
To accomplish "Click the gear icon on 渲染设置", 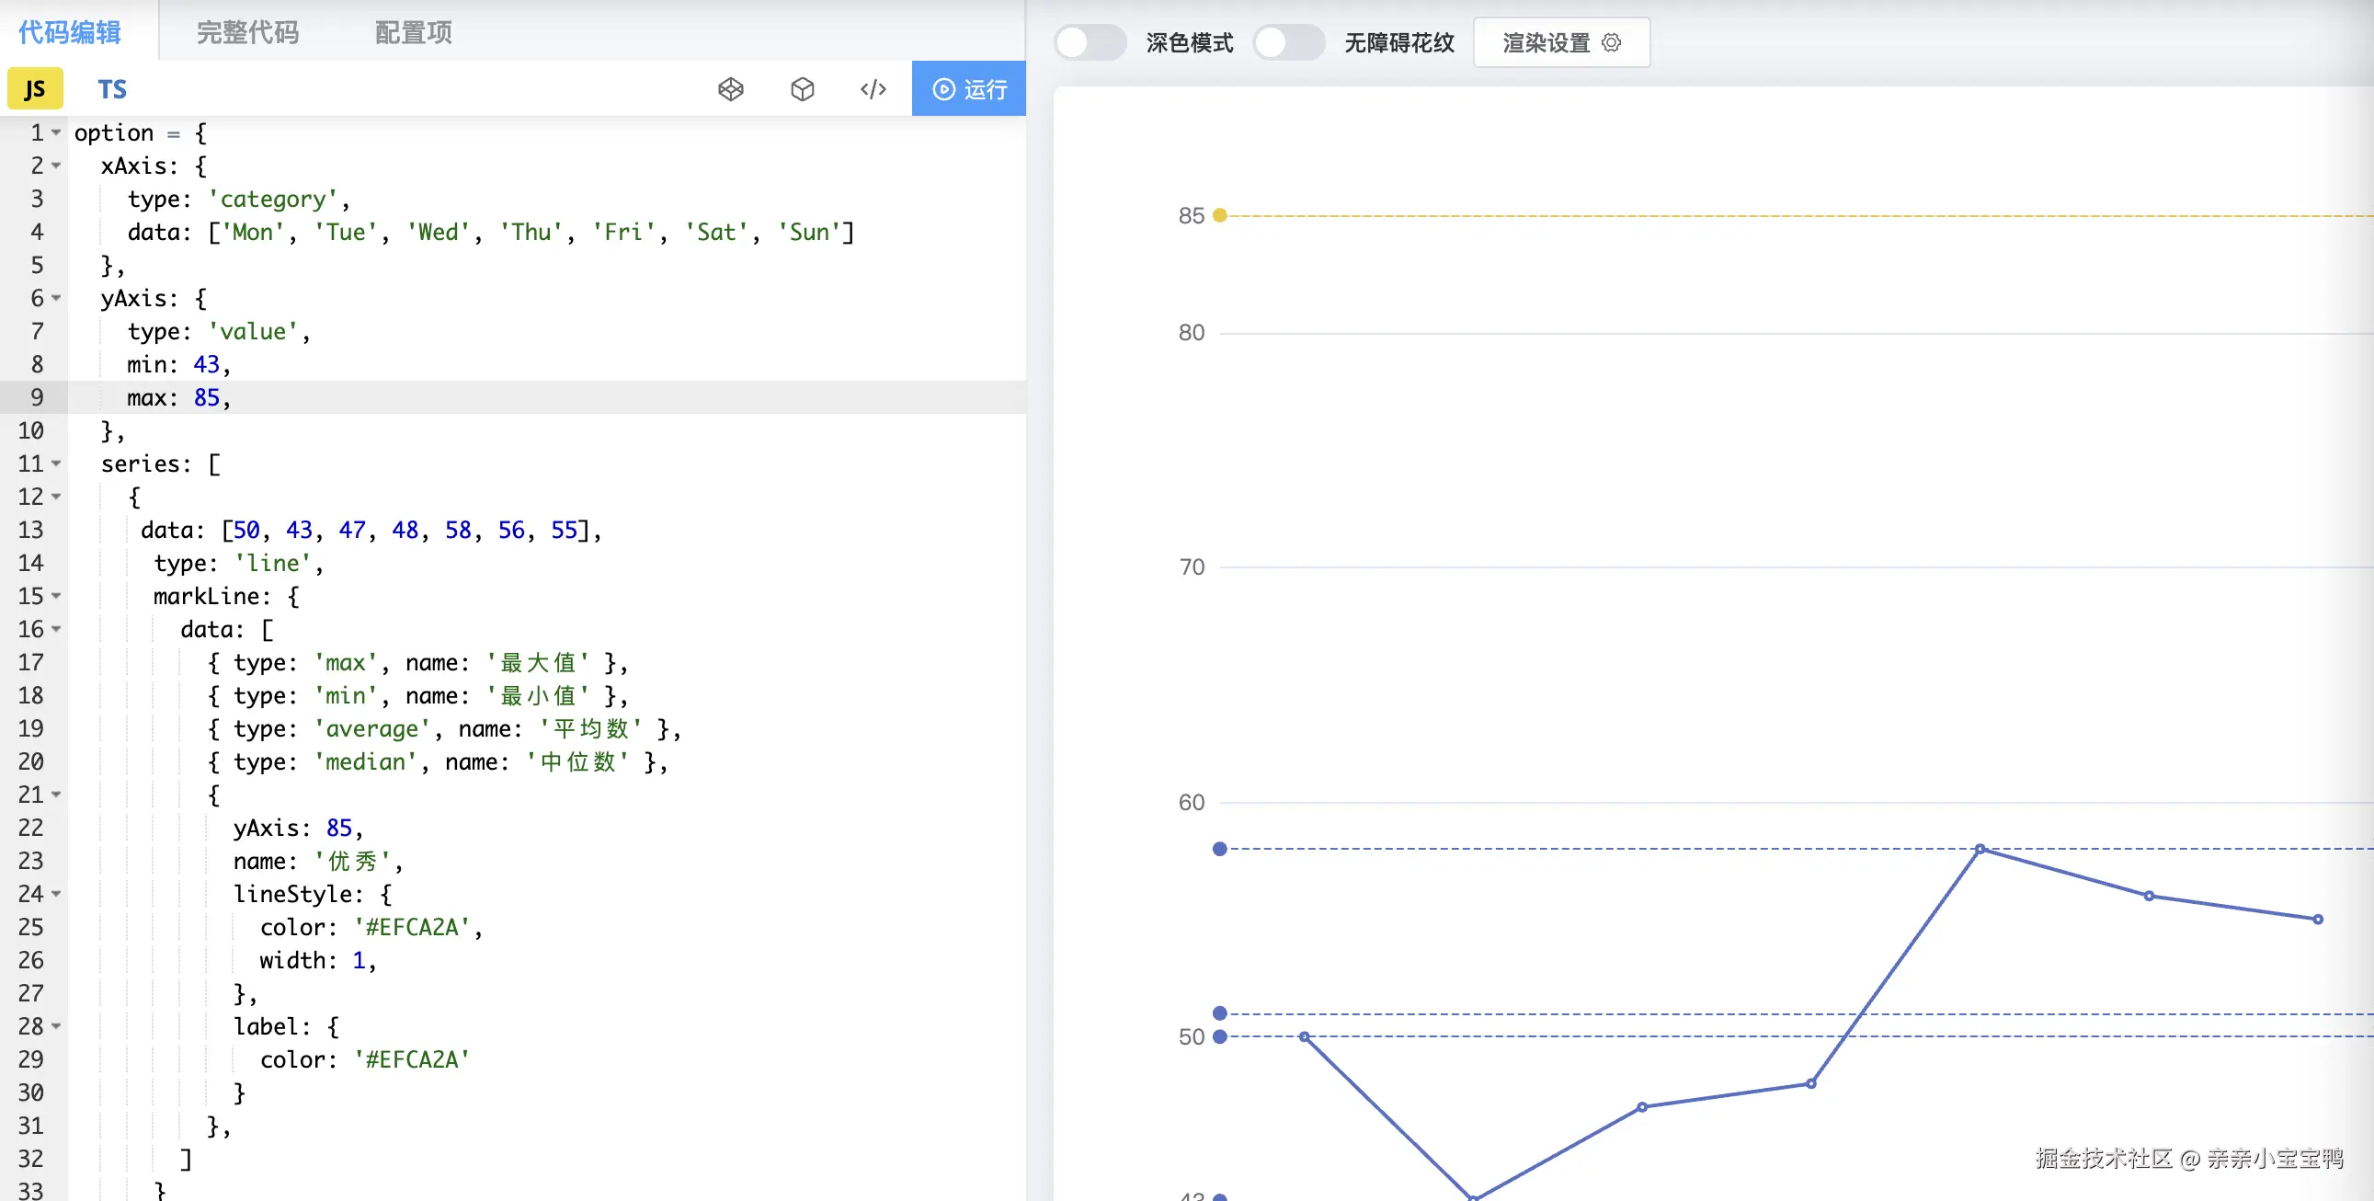I will click(x=1612, y=42).
